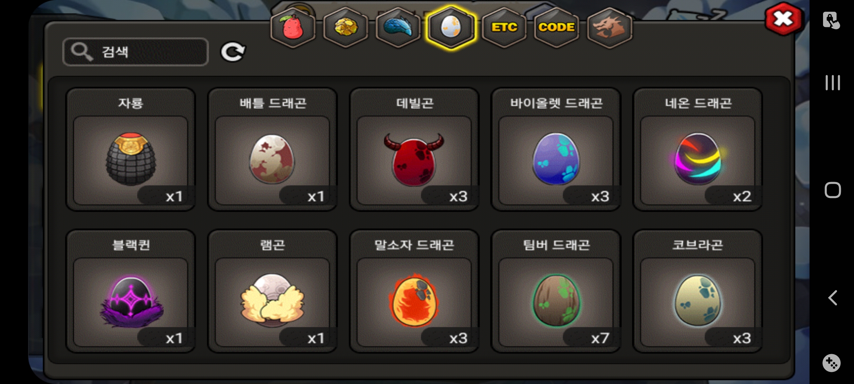Open the game controller tools icon
Screen dimensions: 854x384
tap(832, 363)
